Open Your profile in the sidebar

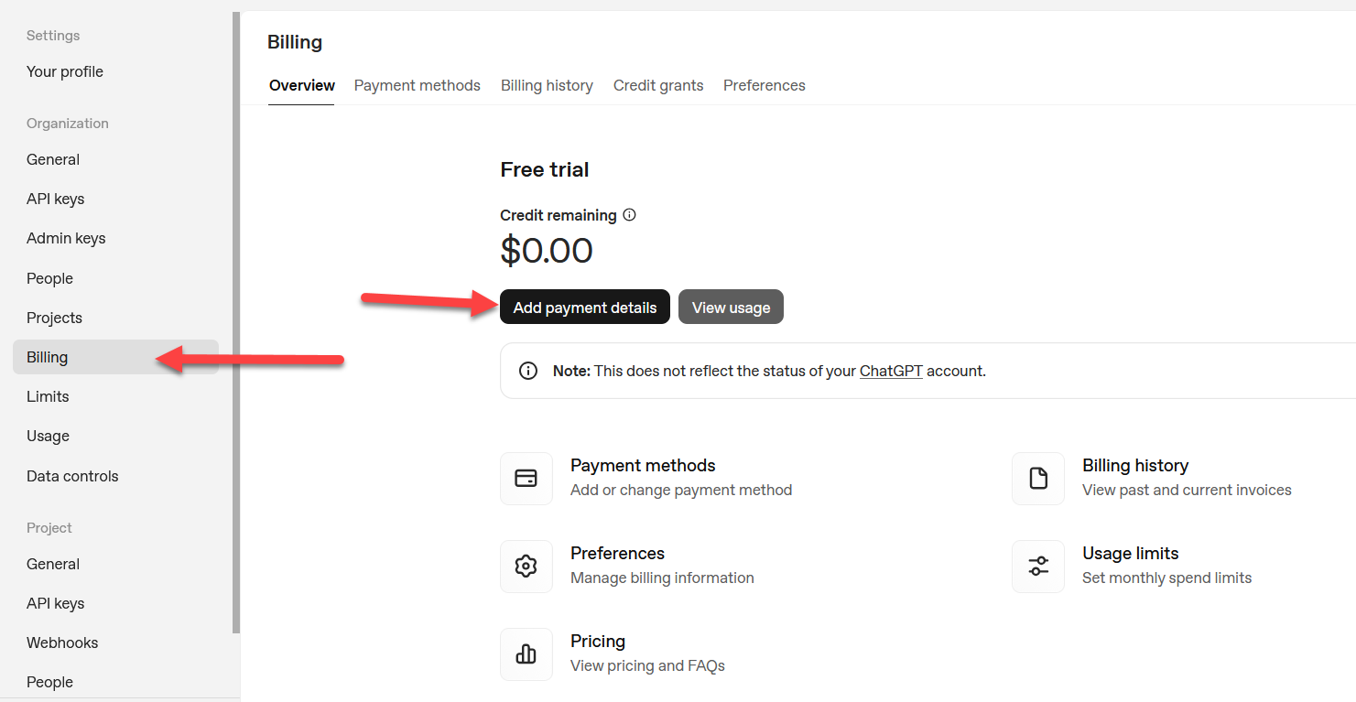(65, 71)
